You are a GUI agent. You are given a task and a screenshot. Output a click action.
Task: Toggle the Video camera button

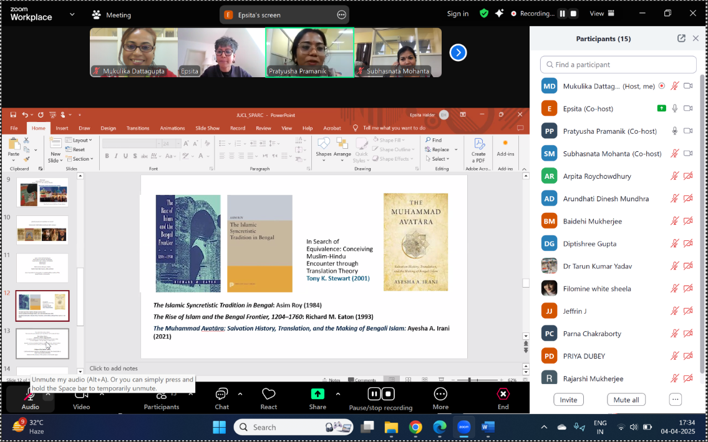(81, 399)
